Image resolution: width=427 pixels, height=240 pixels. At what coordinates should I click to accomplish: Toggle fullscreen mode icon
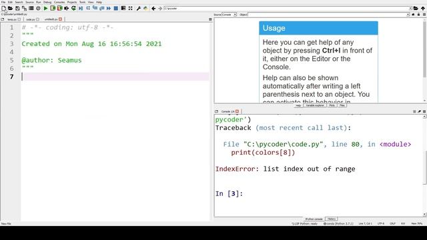pos(131,9)
